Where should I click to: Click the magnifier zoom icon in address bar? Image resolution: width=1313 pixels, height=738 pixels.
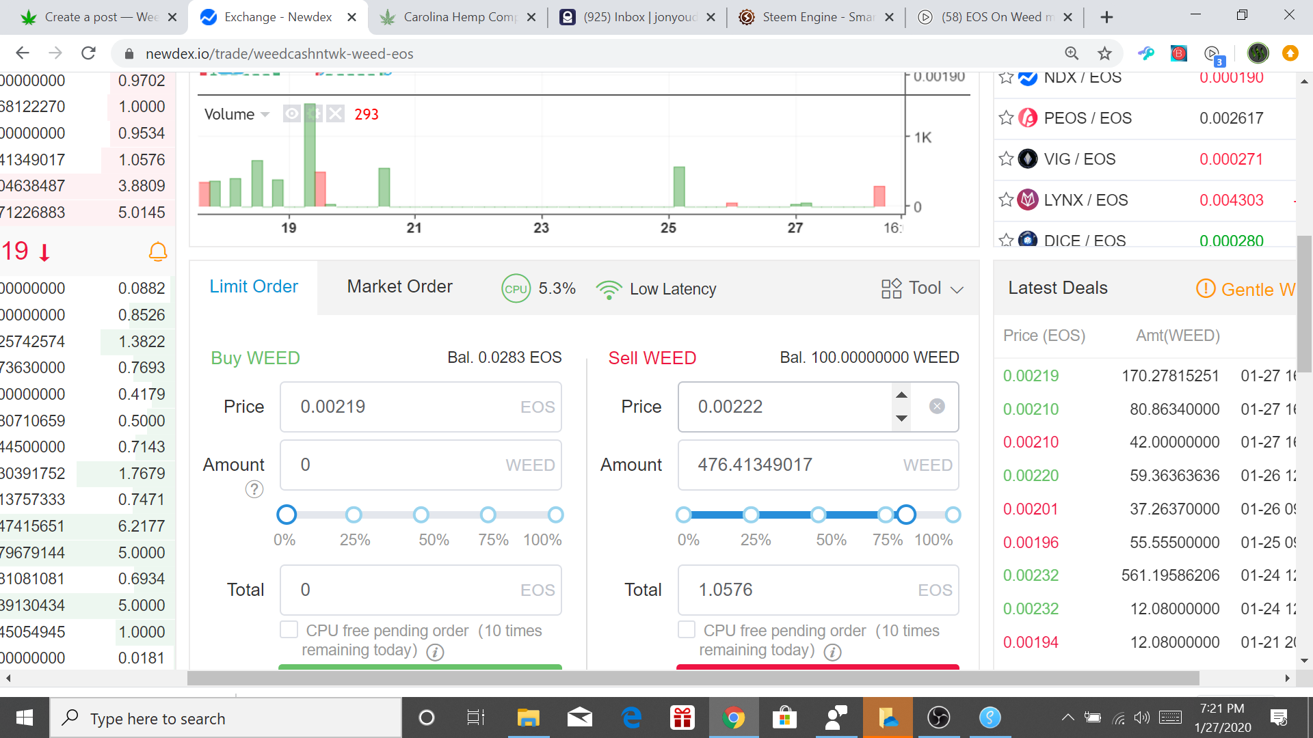click(1072, 53)
